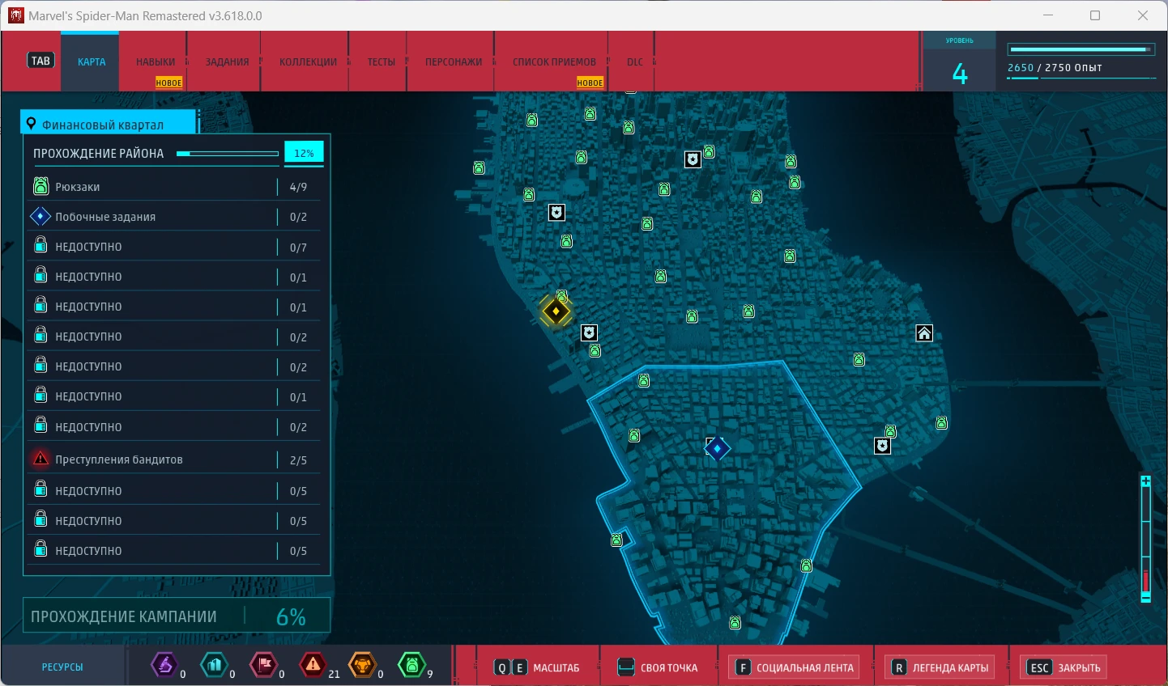Click the TAB key icon
Viewport: 1168px width, 686px height.
pos(40,61)
